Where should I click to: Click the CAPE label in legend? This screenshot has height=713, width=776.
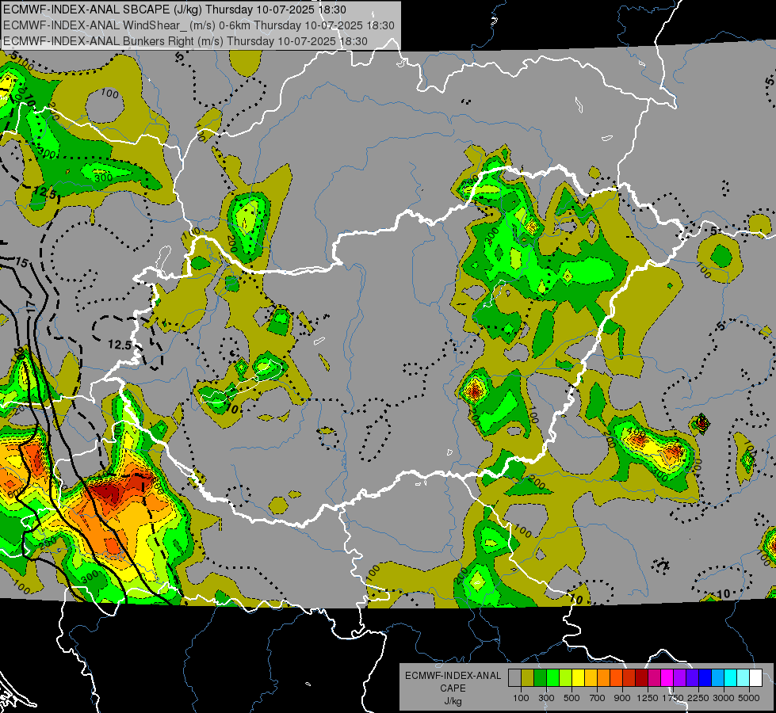pyautogui.click(x=453, y=688)
